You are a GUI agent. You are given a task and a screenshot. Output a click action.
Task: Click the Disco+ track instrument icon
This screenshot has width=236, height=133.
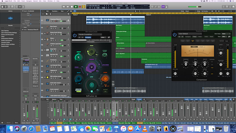coord(48,39)
